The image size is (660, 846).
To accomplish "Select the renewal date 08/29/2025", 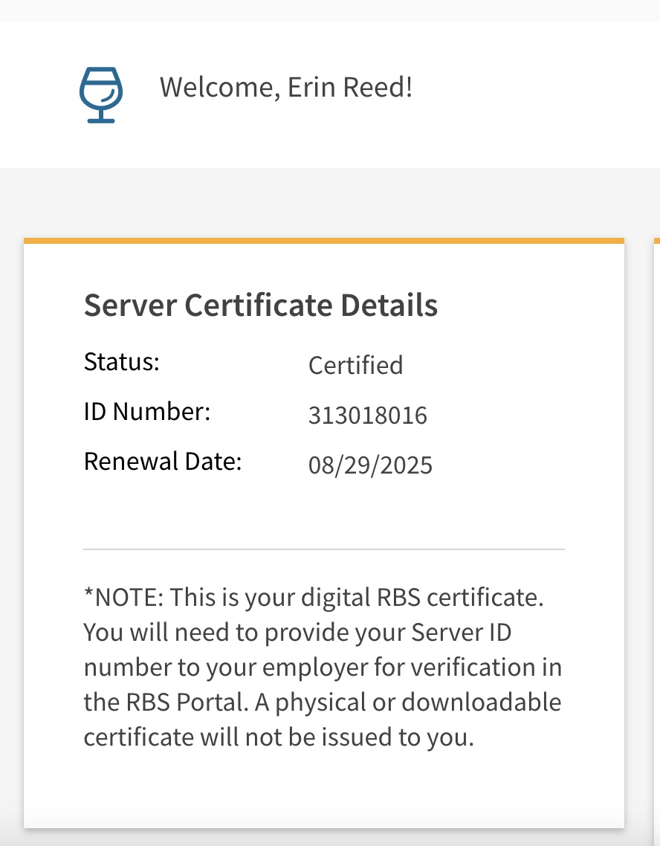I will 370,465.
